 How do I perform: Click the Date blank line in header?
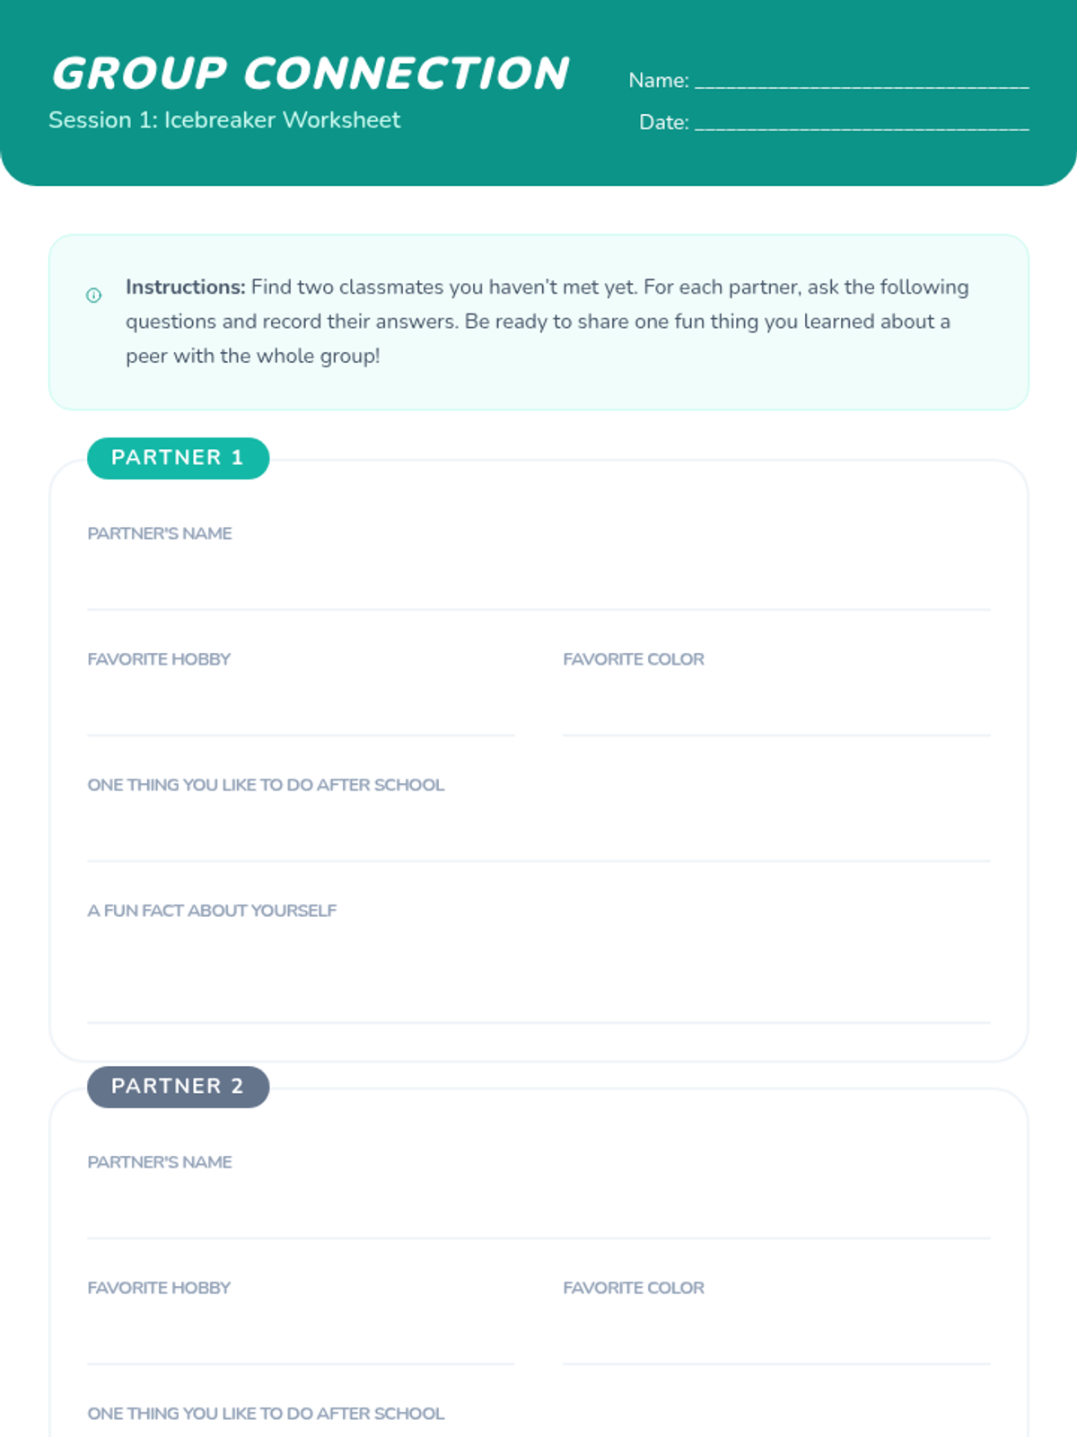click(x=862, y=123)
